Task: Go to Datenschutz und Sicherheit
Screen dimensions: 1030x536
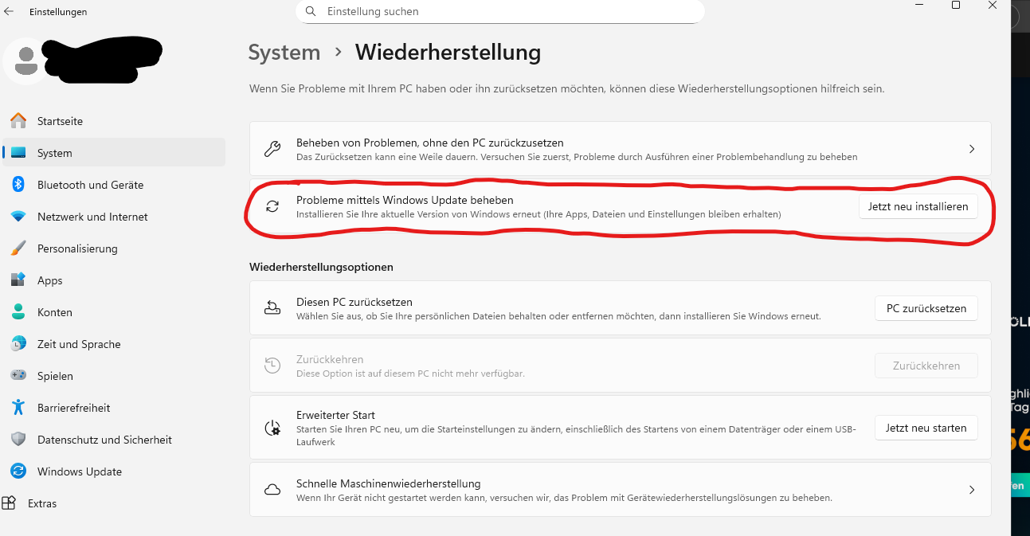Action: pyautogui.click(x=114, y=440)
